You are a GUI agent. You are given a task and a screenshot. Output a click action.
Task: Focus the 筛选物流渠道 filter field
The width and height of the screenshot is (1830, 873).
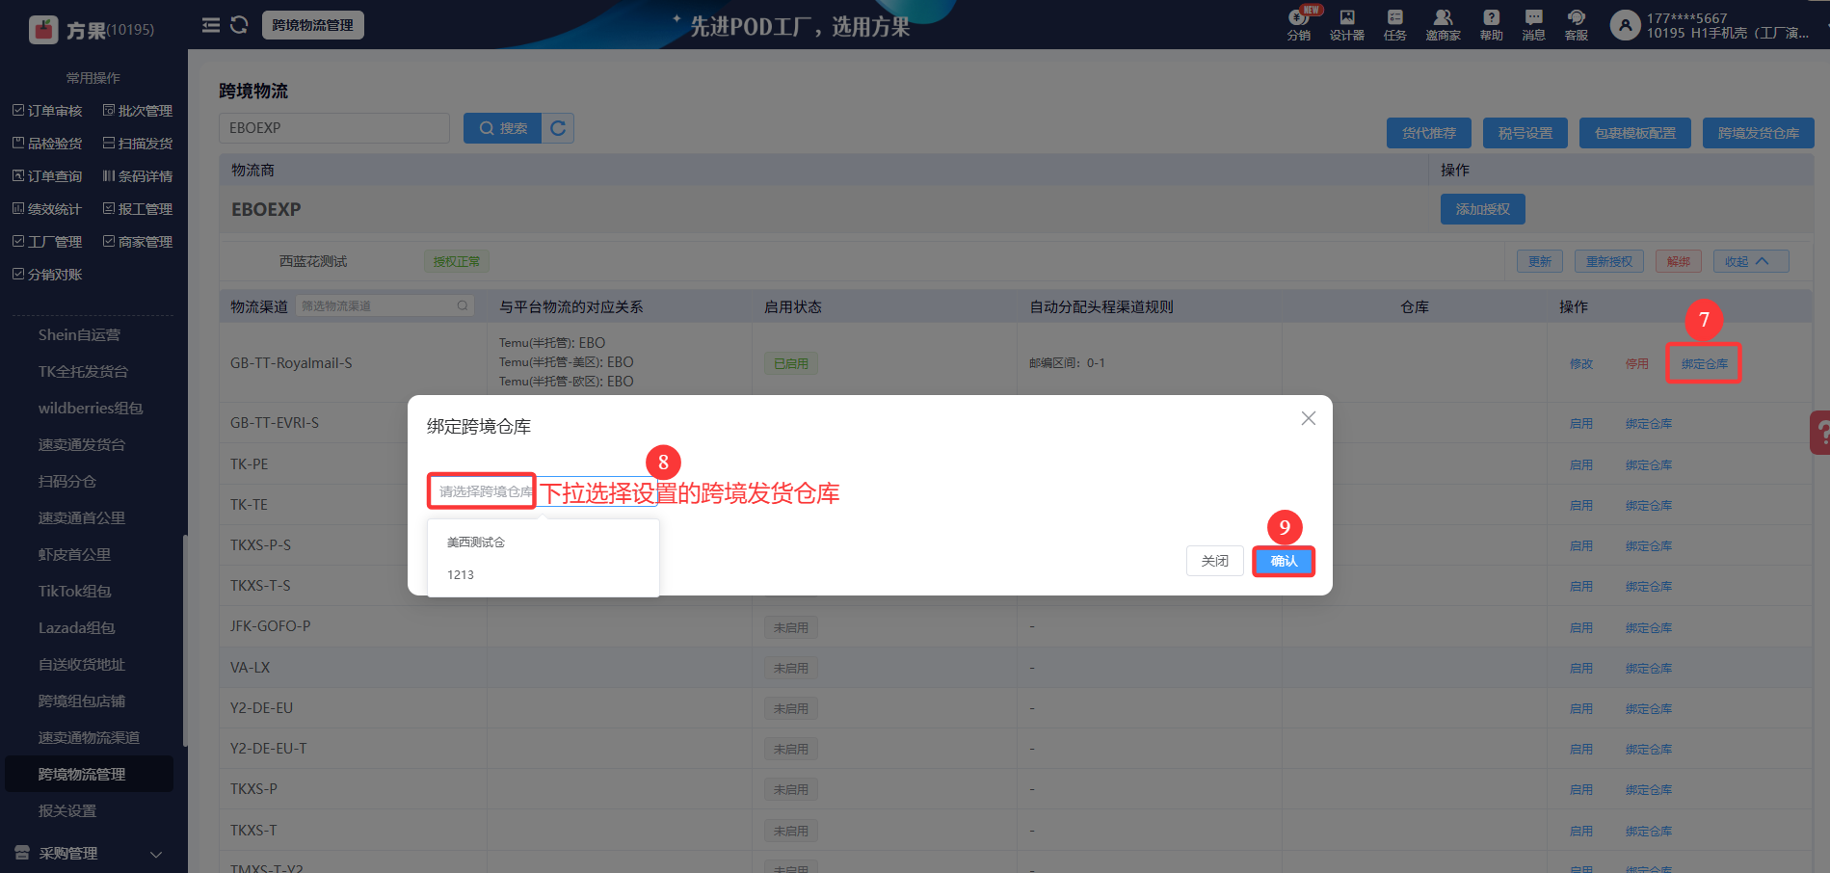(385, 306)
